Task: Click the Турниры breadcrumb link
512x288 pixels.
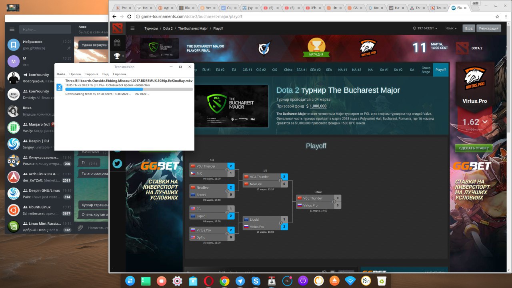Action: click(151, 28)
